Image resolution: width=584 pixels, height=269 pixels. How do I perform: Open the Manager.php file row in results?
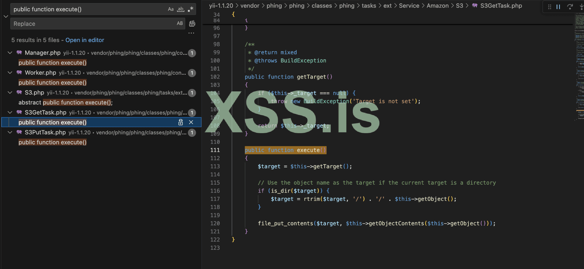102,53
